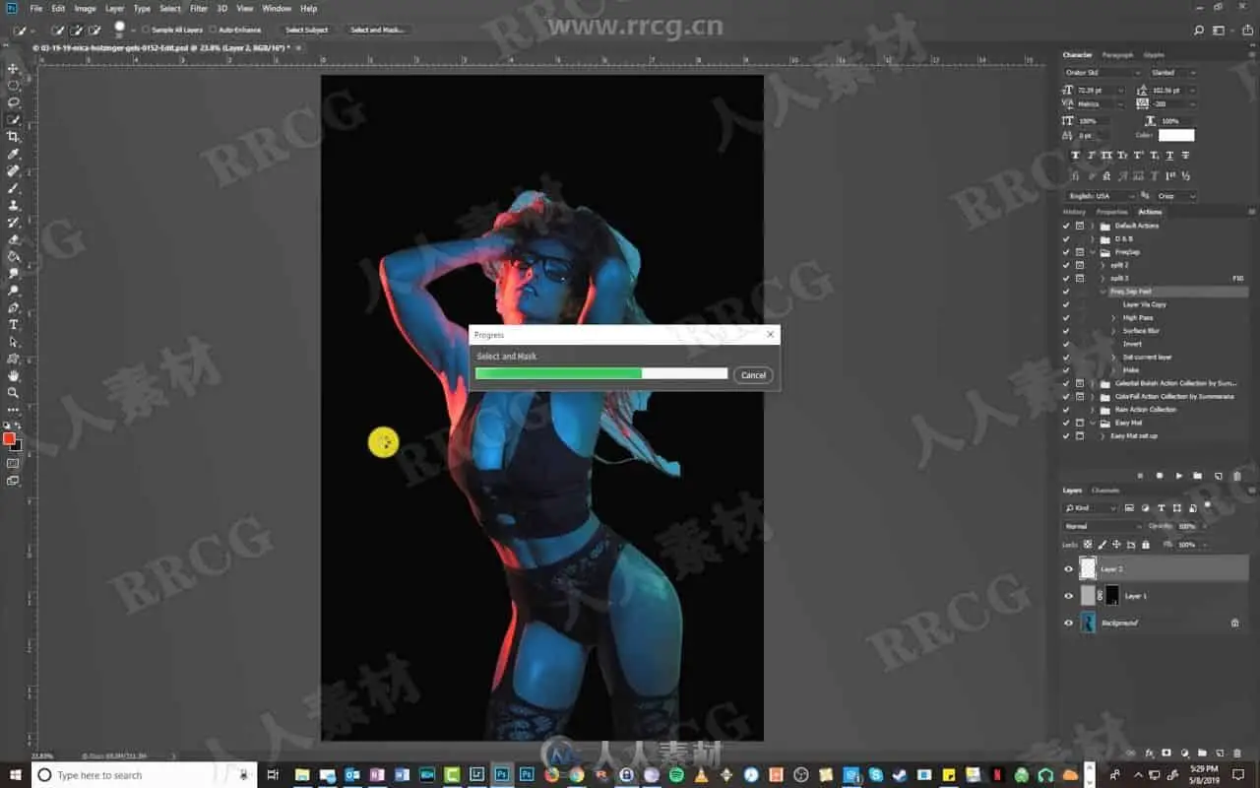Expand the Surface Blur action step
Viewport: 1260px width, 788px height.
coord(1113,331)
